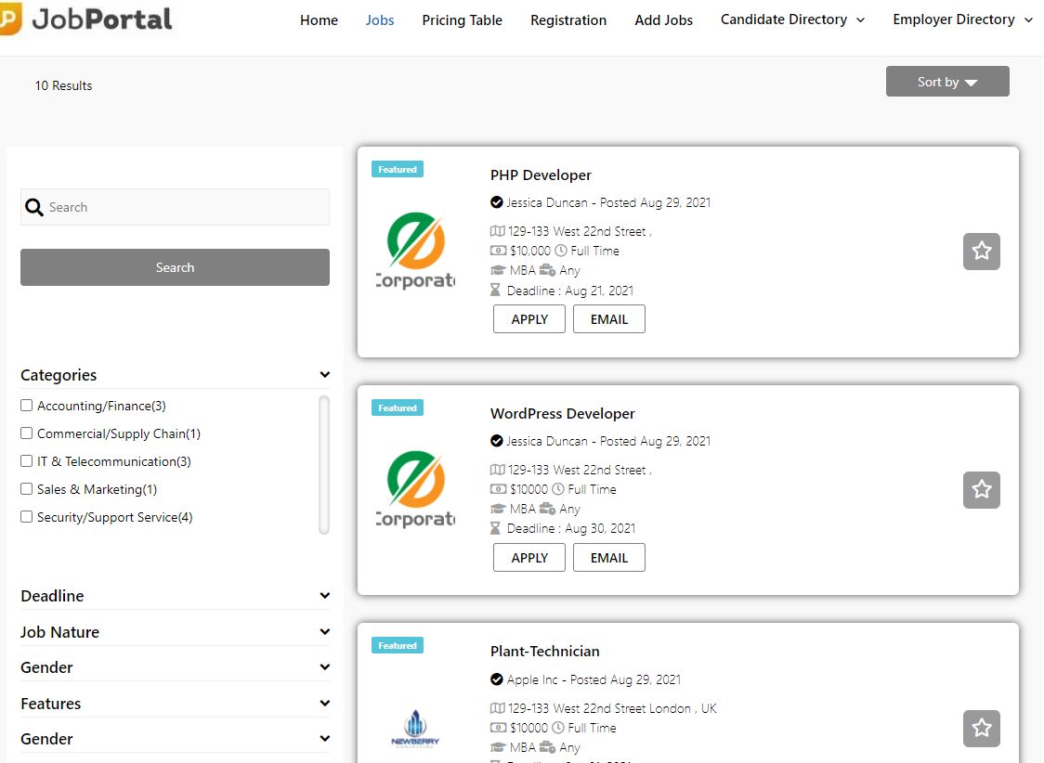
Task: Open the WordPress Developer job title
Action: tap(563, 414)
